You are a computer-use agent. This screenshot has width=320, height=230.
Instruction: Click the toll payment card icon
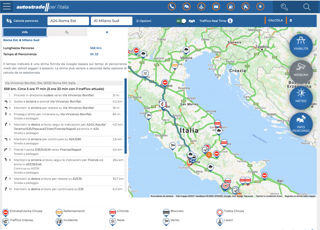216,6
